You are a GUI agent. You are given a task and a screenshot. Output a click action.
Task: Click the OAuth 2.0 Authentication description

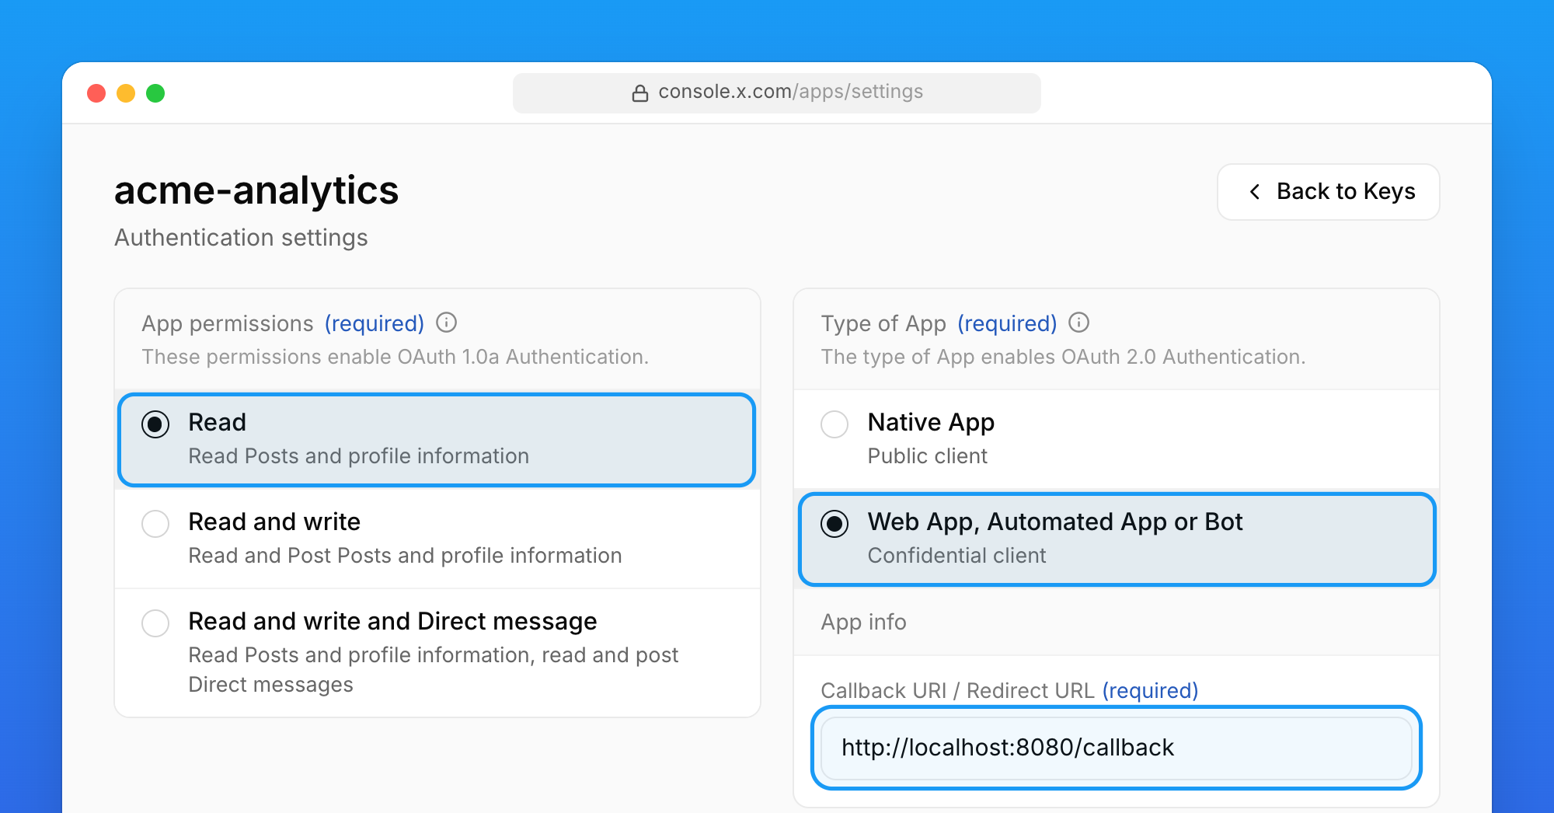[x=1063, y=357]
